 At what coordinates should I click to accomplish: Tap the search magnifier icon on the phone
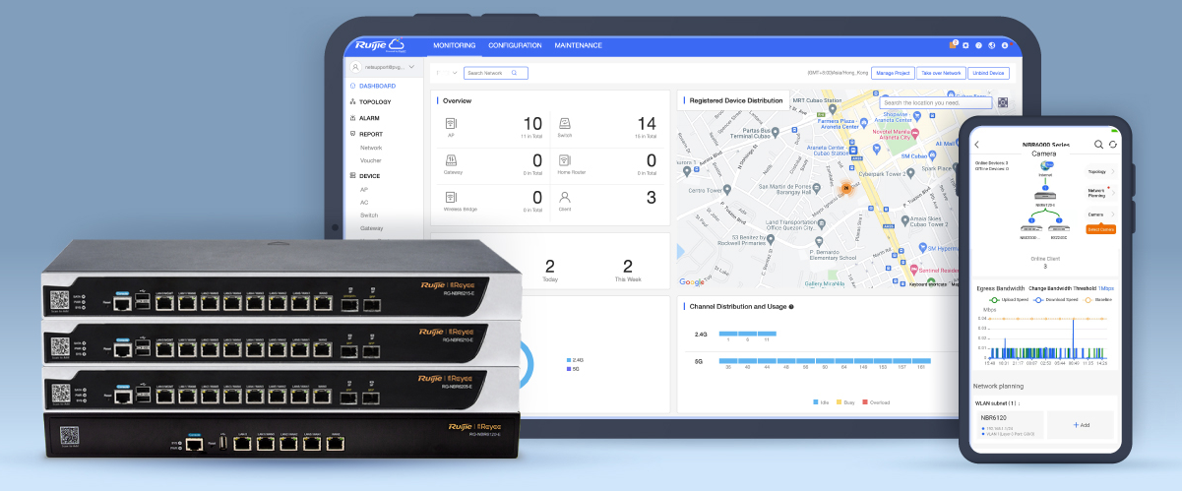click(1099, 145)
